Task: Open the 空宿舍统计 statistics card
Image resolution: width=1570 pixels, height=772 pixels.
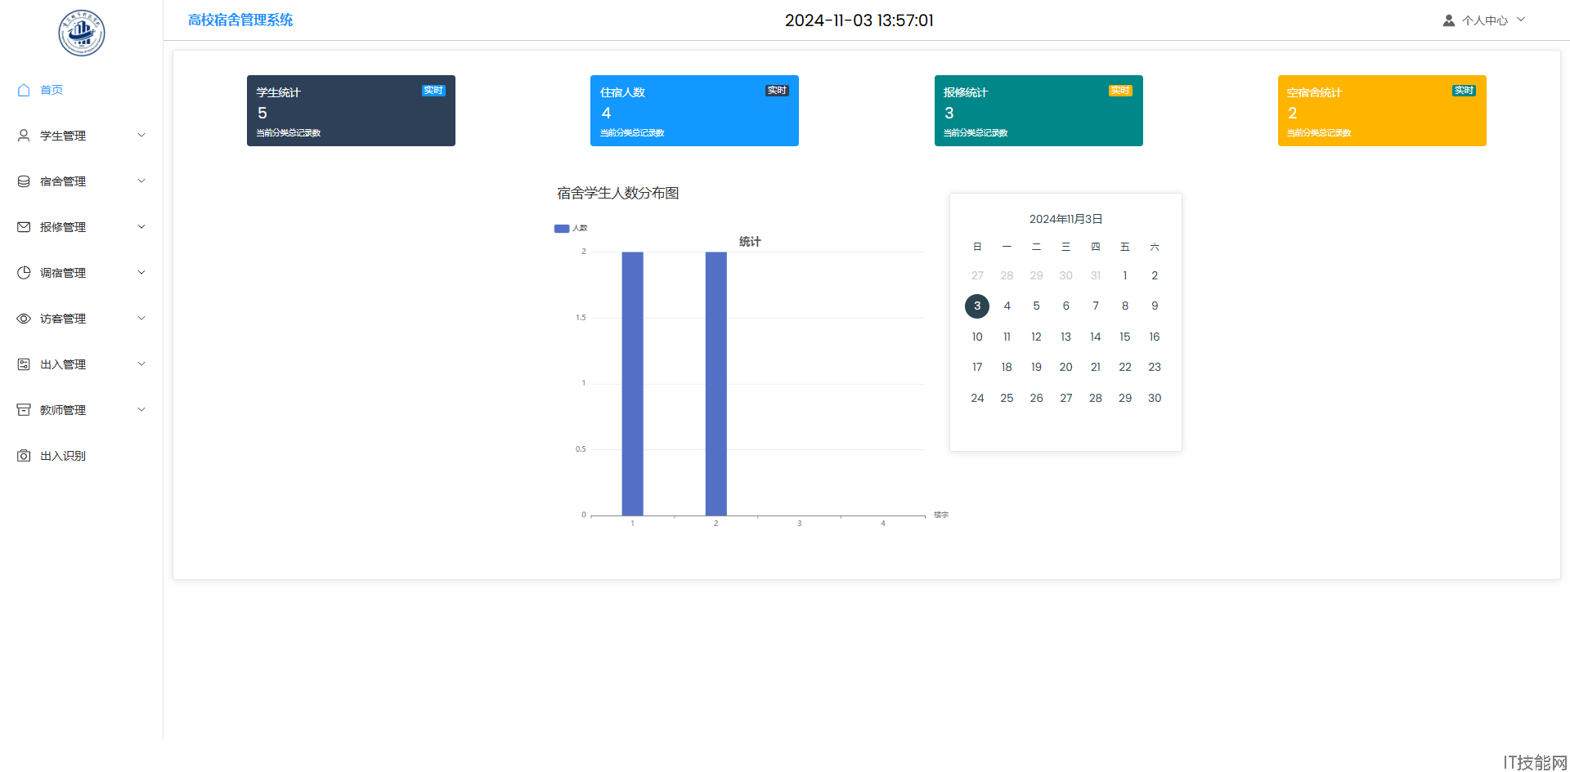Action: (x=1382, y=111)
